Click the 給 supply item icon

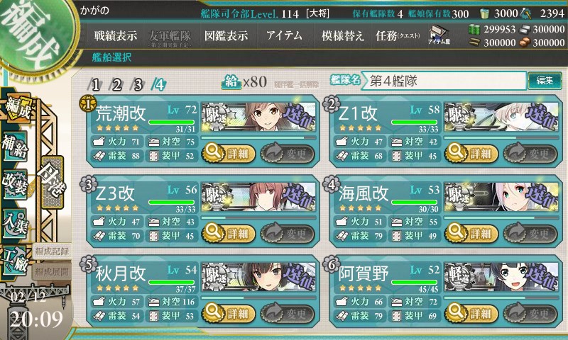(x=231, y=81)
